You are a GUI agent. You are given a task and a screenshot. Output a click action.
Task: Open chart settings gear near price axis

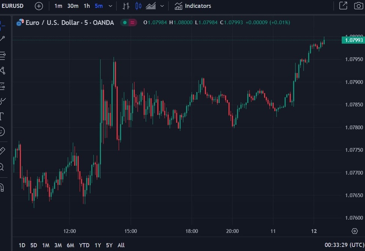(x=355, y=231)
